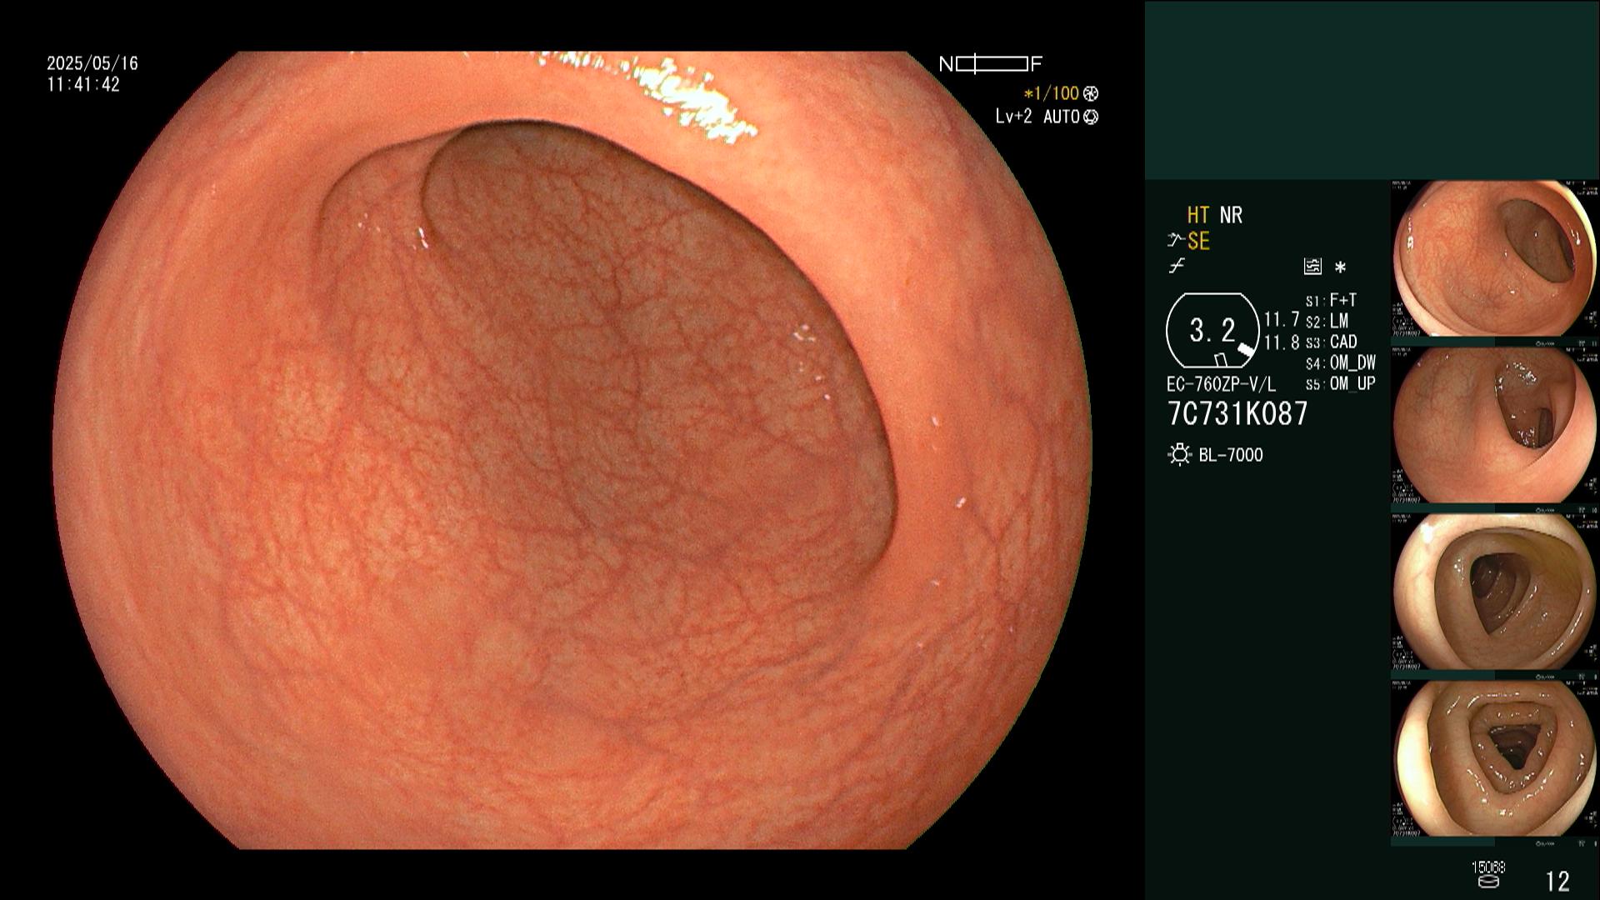Open the bottom thumbnail with triangular folds
1600x900 pixels.
click(1495, 758)
